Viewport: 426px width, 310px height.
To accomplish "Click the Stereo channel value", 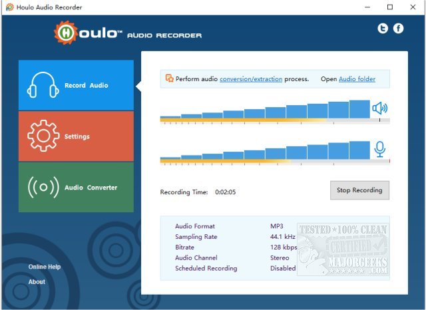I will tap(280, 258).
